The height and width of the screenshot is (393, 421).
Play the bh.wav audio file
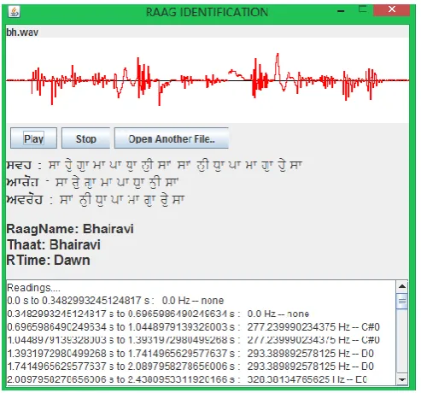point(33,138)
